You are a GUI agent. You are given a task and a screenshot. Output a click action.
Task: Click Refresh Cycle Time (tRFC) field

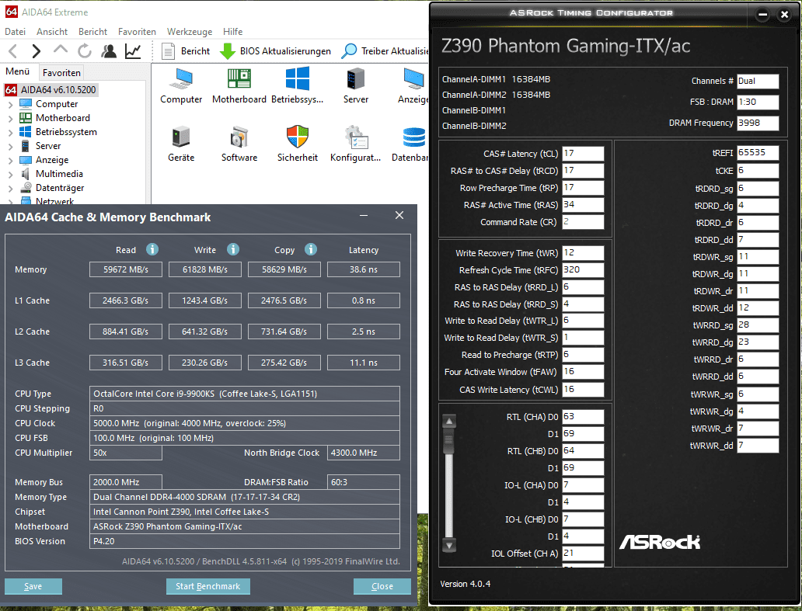583,269
